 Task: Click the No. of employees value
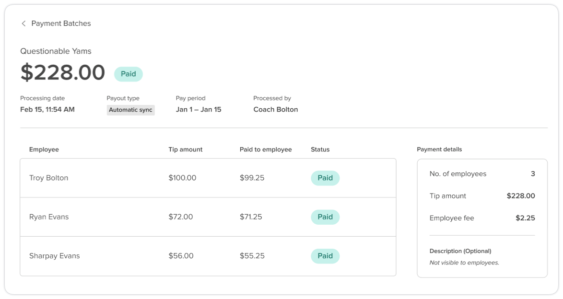point(533,173)
